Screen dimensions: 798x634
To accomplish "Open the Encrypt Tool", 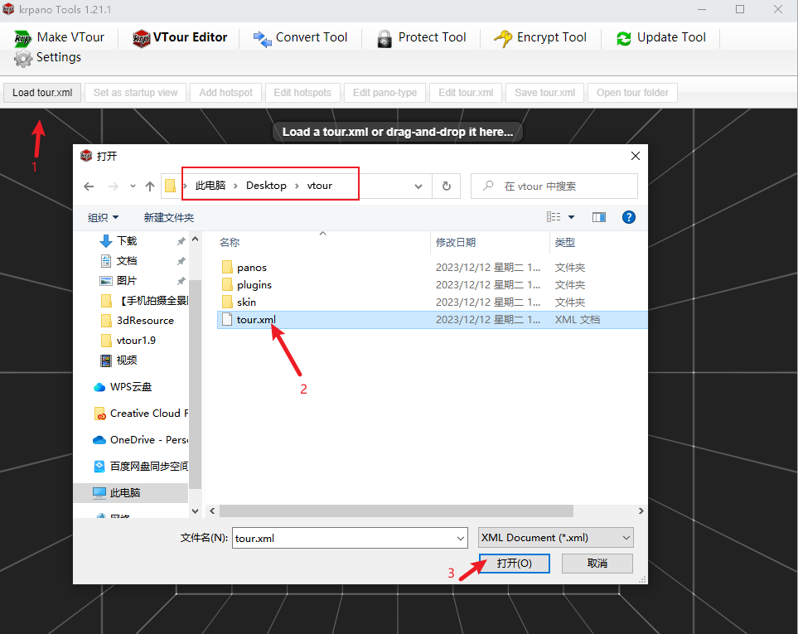I will [540, 37].
